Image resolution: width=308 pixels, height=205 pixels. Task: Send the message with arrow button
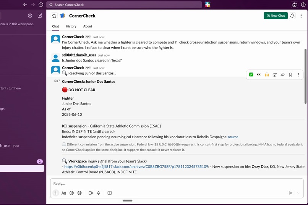[x=291, y=193]
